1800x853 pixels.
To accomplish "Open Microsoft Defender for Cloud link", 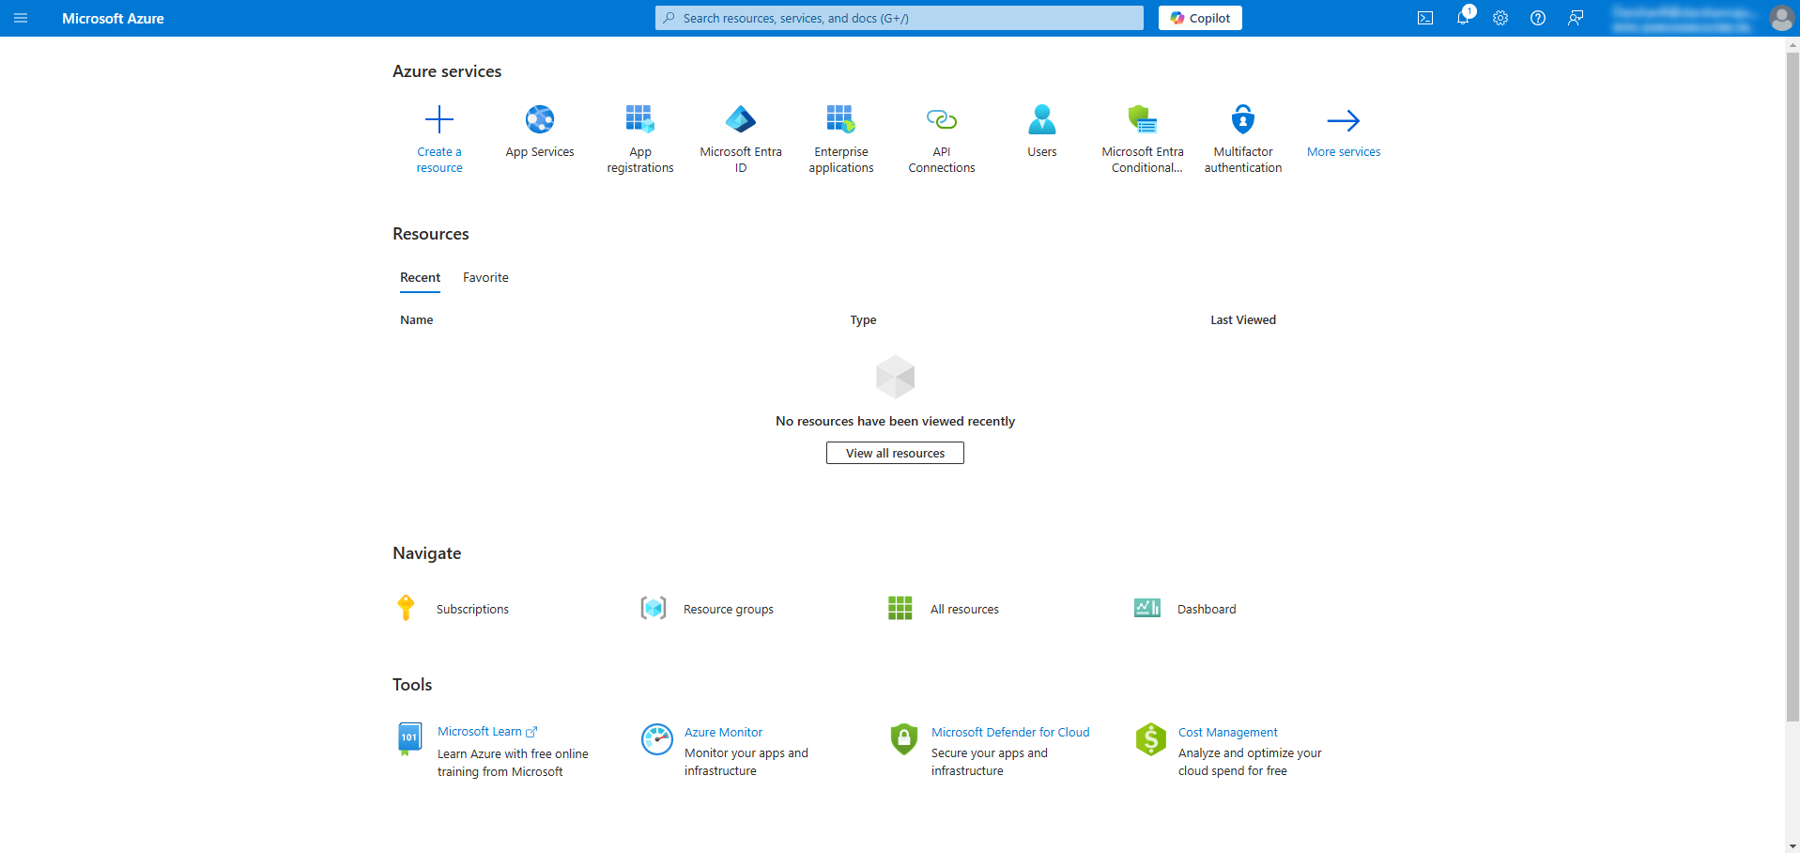I will (x=1010, y=733).
